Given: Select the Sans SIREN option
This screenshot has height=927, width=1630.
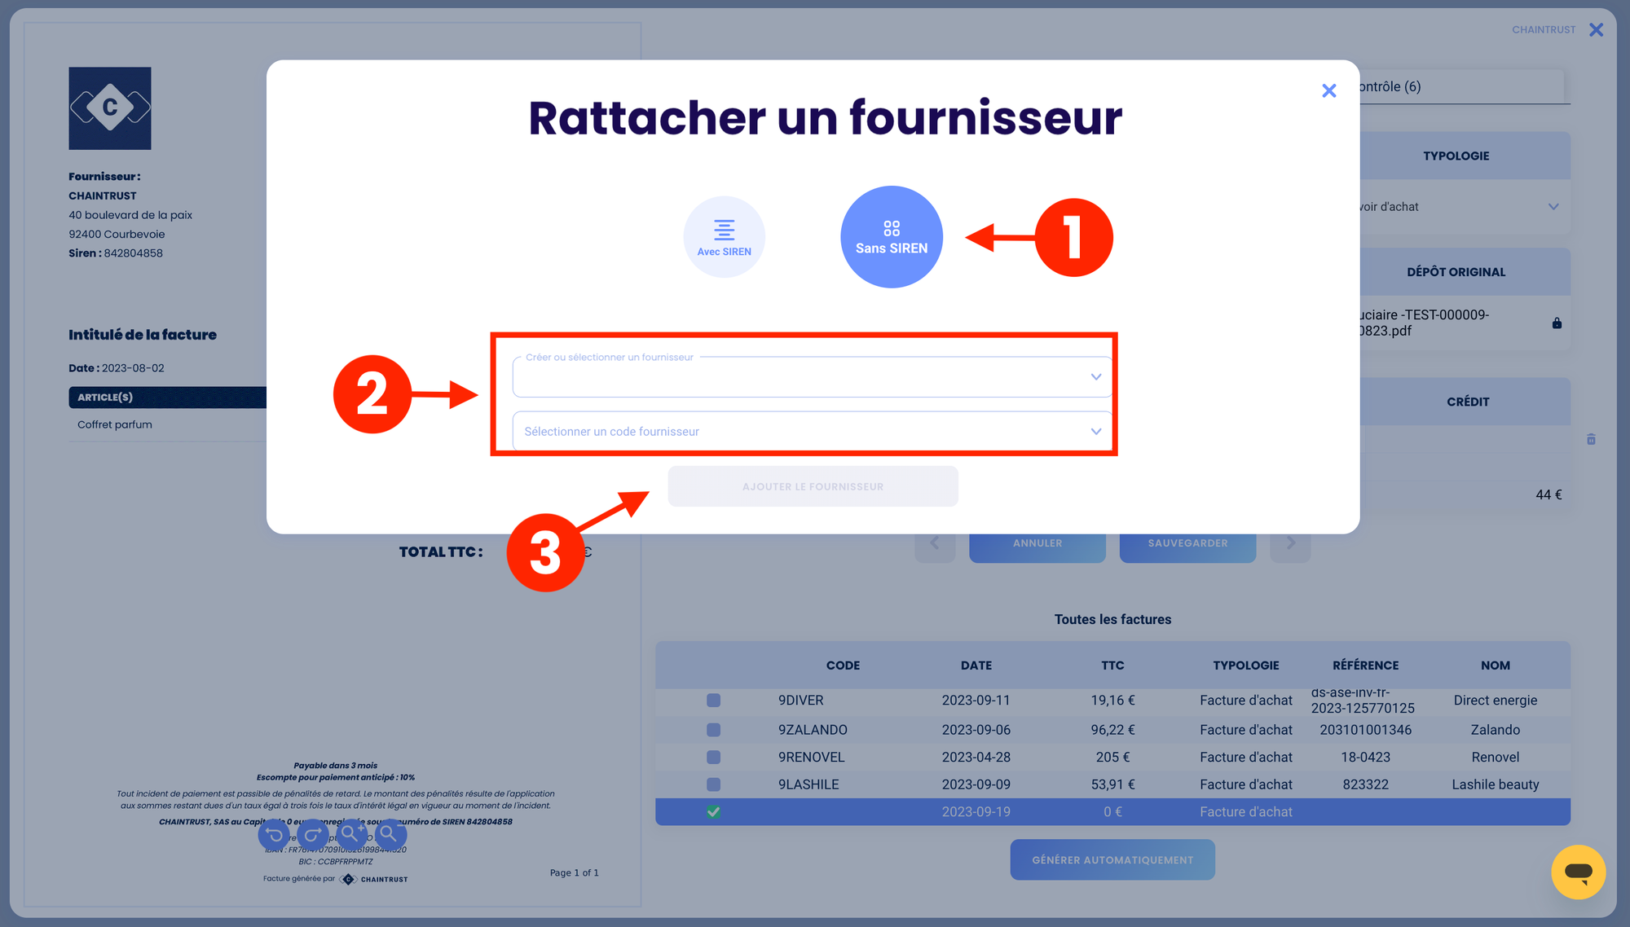Looking at the screenshot, I should click(892, 237).
